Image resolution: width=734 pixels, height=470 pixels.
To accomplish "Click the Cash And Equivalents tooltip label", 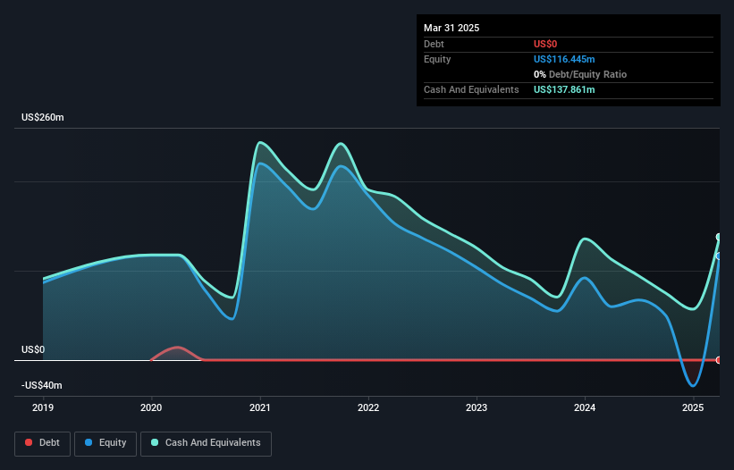I will [x=471, y=89].
